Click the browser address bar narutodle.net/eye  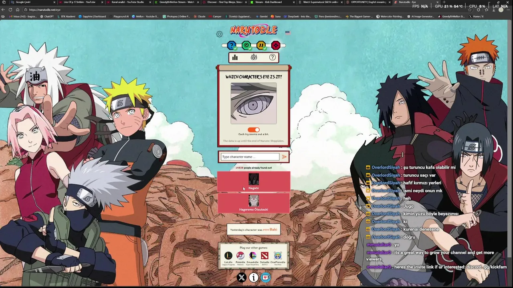pos(45,10)
